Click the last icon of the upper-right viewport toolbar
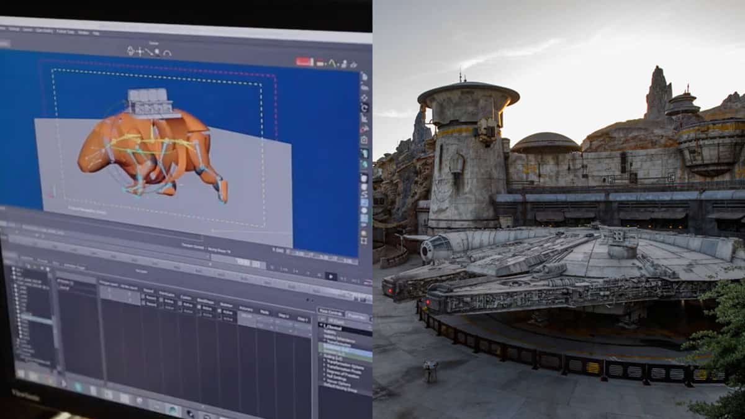The width and height of the screenshot is (745, 419). click(353, 65)
